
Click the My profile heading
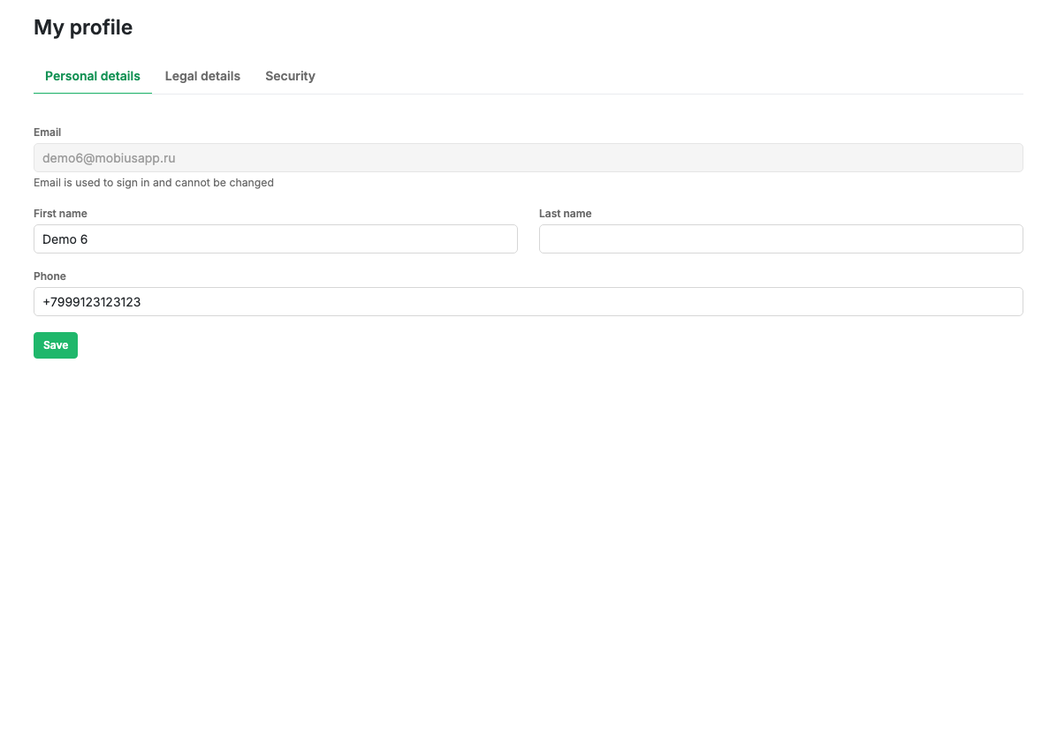[83, 27]
